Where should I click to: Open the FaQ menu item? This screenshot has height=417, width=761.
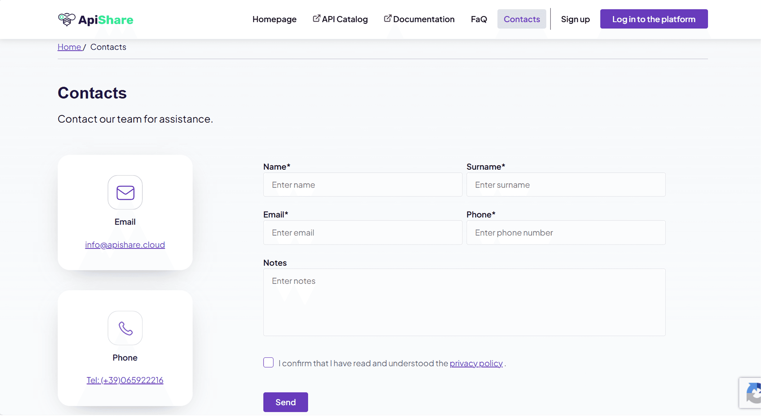478,19
